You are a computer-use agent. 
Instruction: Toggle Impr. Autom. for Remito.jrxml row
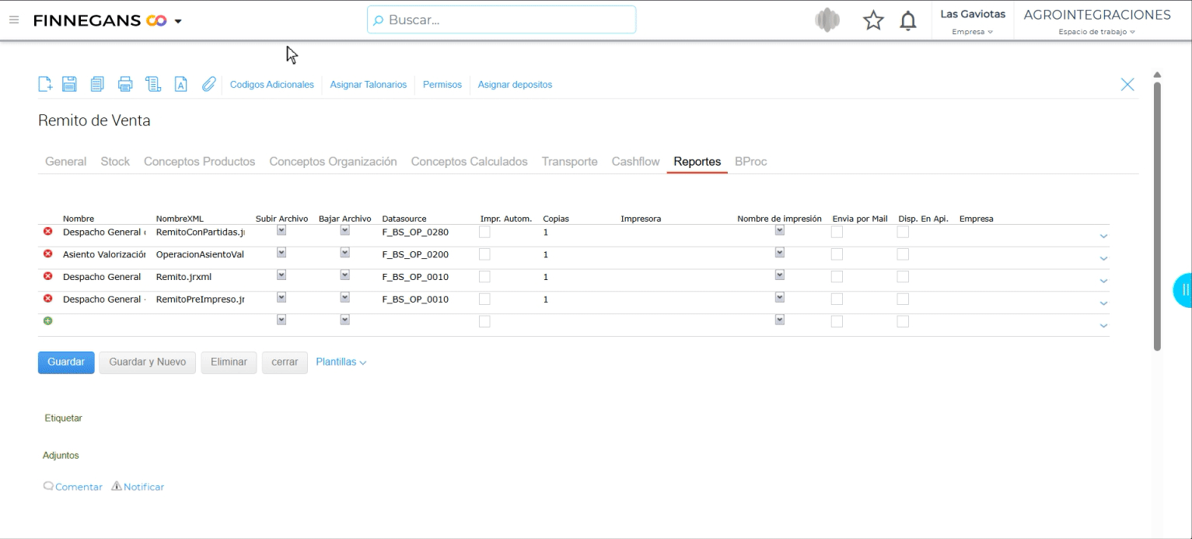pos(484,277)
